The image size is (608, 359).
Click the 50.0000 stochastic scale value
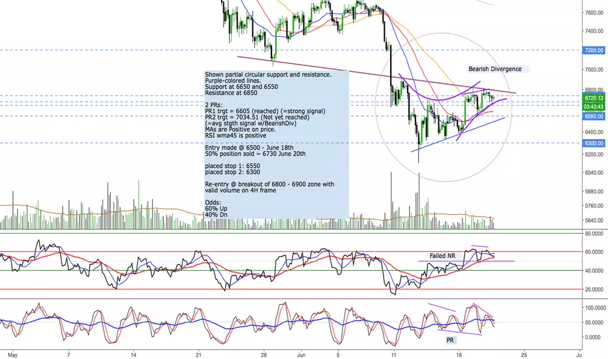pos(594,322)
